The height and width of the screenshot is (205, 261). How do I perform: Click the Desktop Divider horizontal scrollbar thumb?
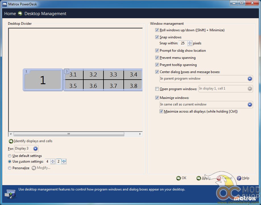pyautogui.click(x=69, y=134)
